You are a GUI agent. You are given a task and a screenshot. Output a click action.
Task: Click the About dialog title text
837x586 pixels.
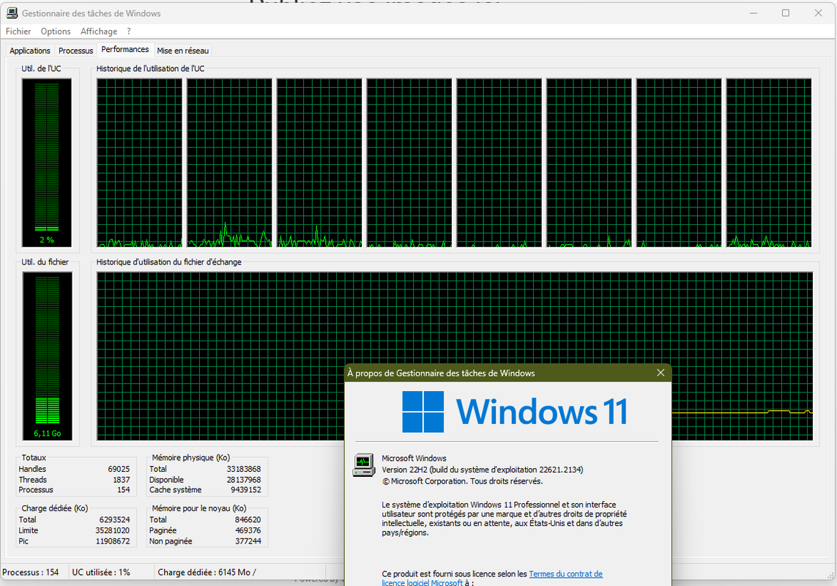[x=441, y=373]
